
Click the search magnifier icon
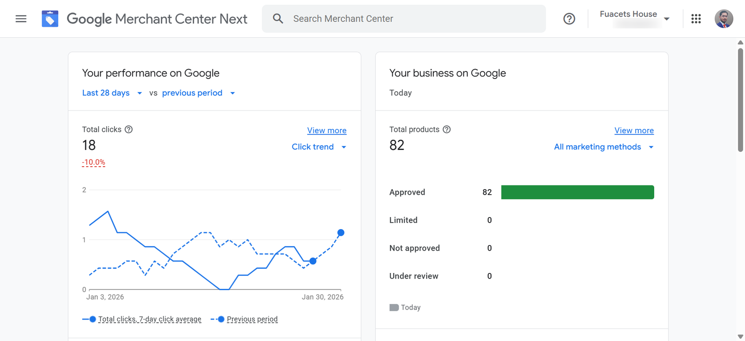[x=278, y=19]
